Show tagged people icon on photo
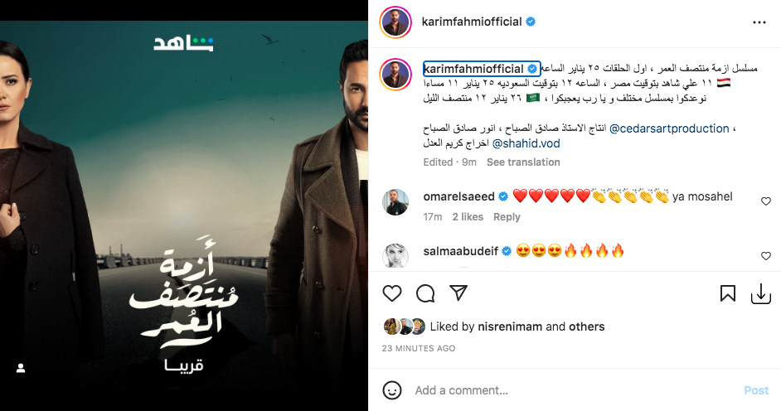 21,368
